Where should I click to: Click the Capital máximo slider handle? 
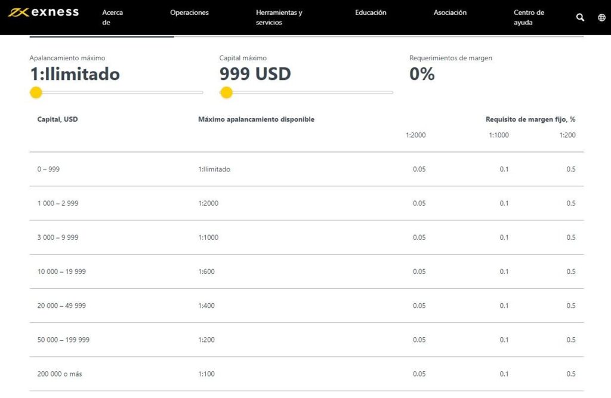coord(226,92)
